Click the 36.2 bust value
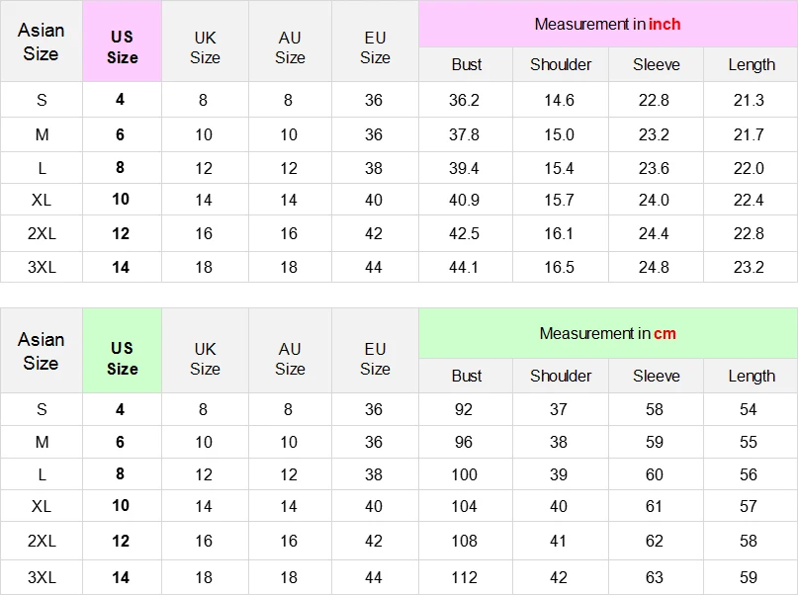The height and width of the screenshot is (595, 798). (464, 100)
